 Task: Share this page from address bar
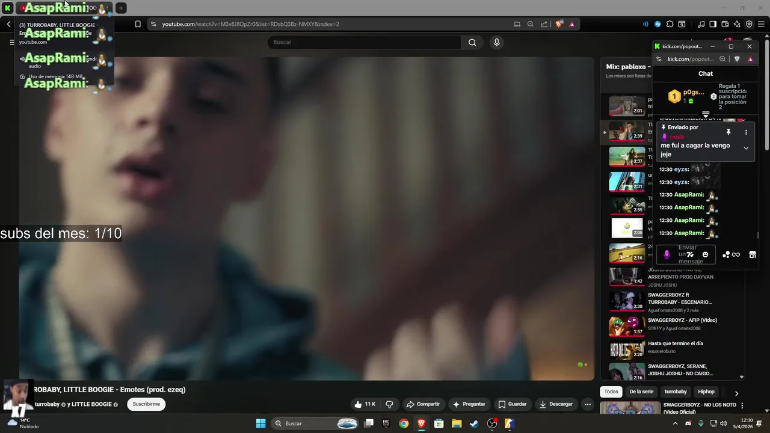pos(544,24)
